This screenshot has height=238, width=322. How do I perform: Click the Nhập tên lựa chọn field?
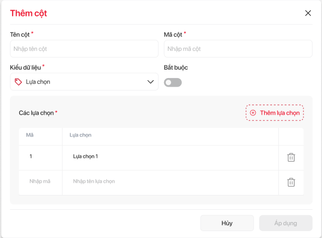coord(170,182)
